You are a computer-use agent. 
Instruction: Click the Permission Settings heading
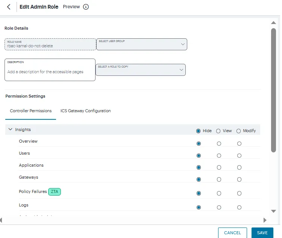(x=25, y=96)
